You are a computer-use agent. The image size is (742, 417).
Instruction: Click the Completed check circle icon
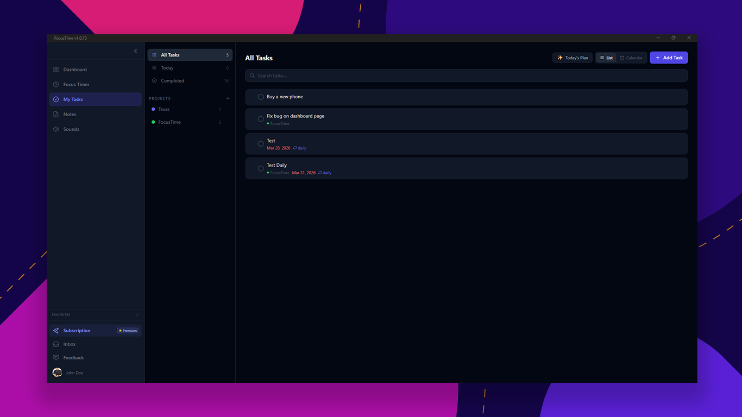click(x=154, y=81)
